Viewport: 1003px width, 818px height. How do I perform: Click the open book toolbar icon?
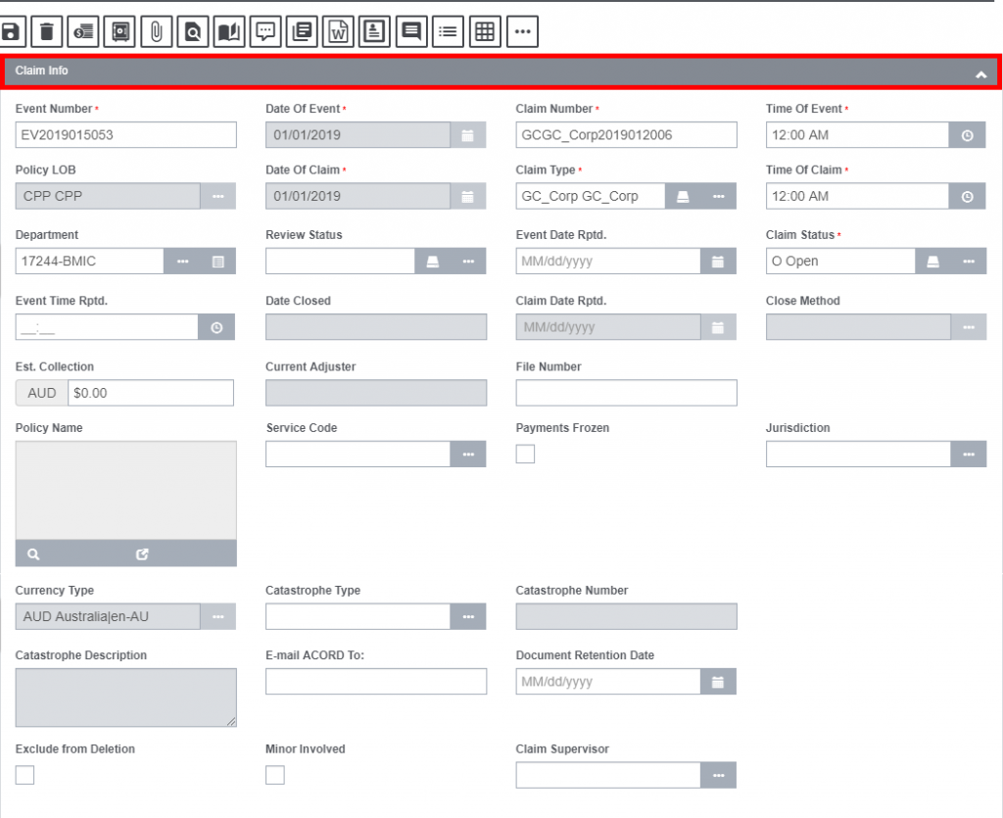[x=228, y=31]
